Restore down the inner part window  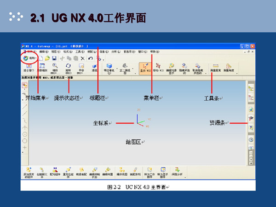click(x=248, y=52)
